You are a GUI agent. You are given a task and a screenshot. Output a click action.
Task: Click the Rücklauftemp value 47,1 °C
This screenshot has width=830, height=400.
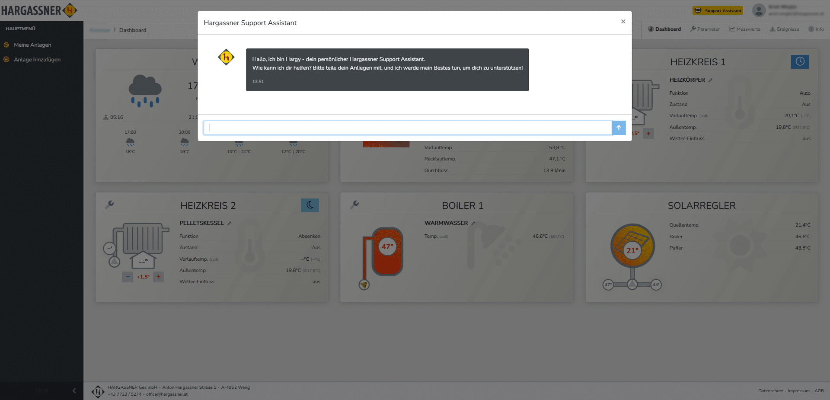tap(557, 159)
